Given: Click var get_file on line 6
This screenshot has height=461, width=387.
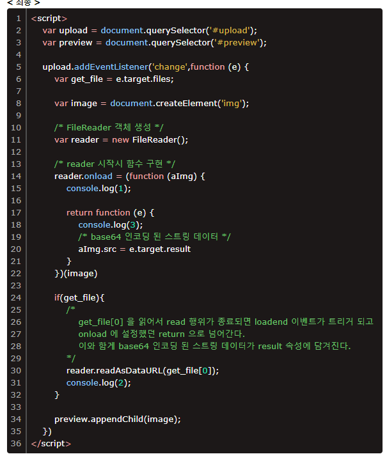Looking at the screenshot, I should [79, 79].
